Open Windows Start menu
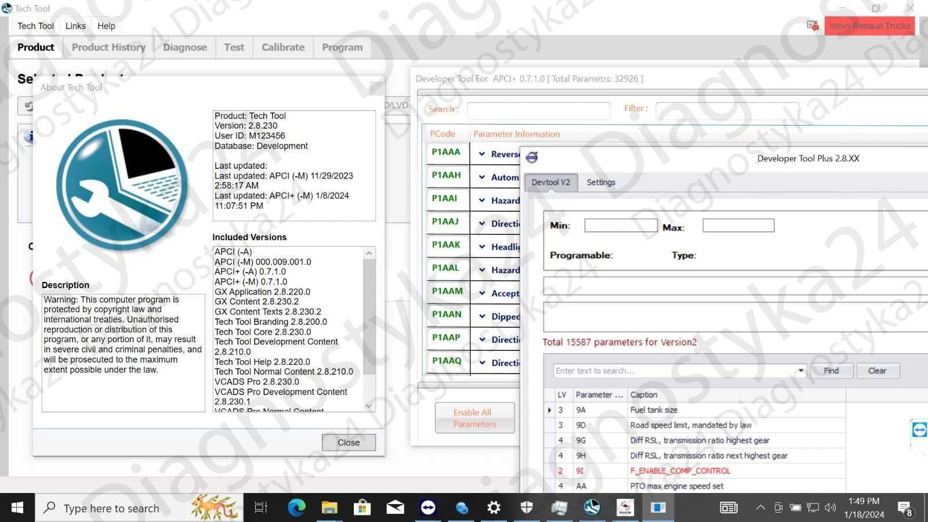 17,507
